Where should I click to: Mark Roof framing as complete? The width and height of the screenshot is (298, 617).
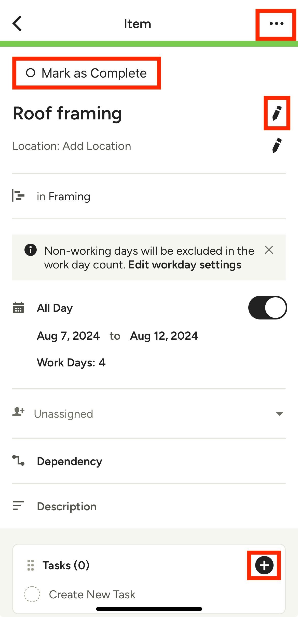(x=87, y=73)
